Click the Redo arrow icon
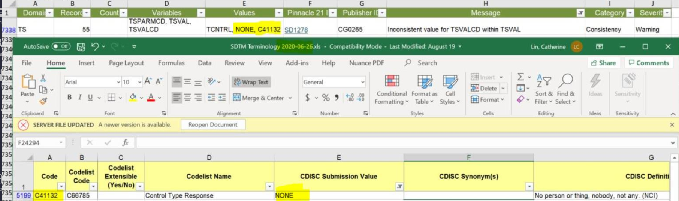Image resolution: width=679 pixels, height=201 pixels. click(x=115, y=46)
